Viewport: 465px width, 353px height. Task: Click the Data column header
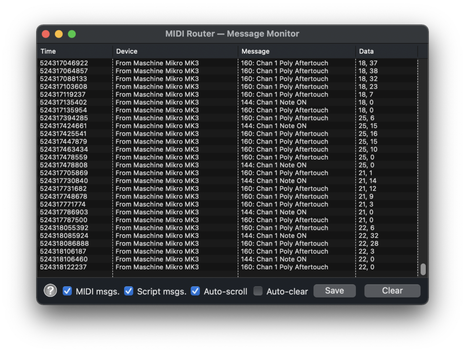(387, 51)
